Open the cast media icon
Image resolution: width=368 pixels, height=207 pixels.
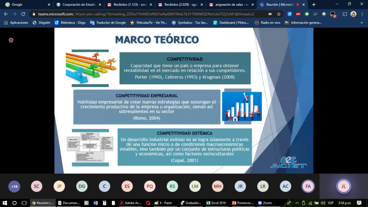coord(344,14)
